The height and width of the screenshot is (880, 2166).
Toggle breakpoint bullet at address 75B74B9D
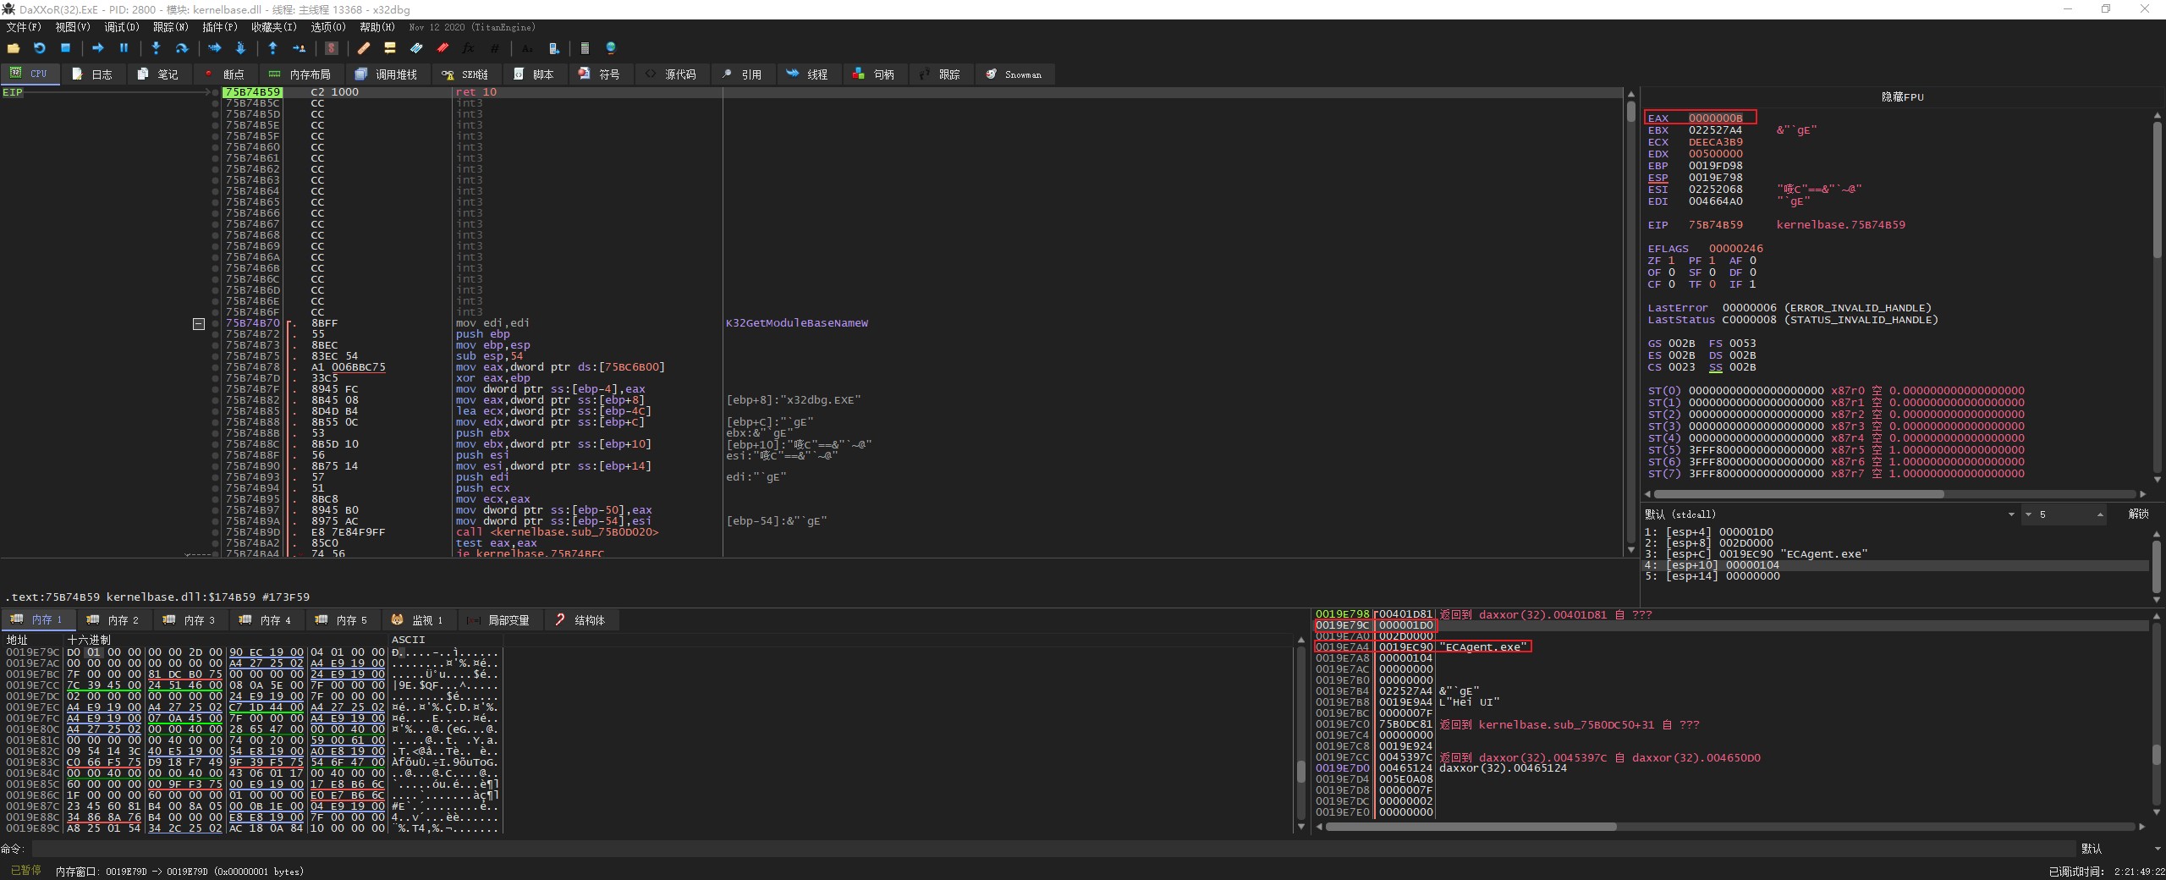click(x=216, y=532)
